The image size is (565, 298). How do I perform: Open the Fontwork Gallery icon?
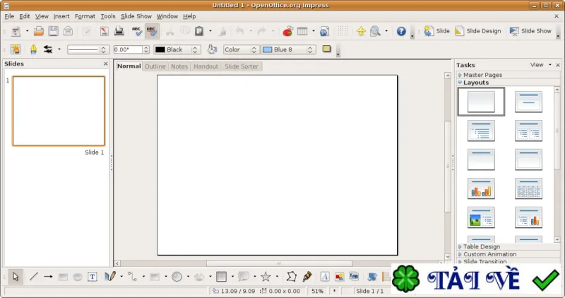324,277
